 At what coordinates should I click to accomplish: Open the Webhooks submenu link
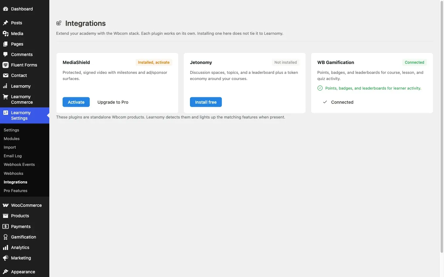click(14, 173)
